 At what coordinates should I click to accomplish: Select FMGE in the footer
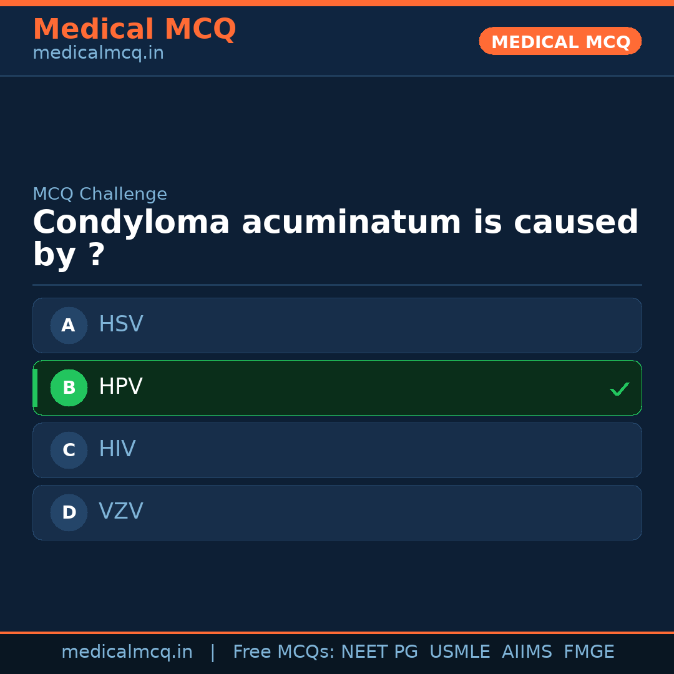point(589,652)
